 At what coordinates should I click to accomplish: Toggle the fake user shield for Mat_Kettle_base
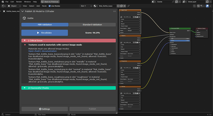[118, 6]
